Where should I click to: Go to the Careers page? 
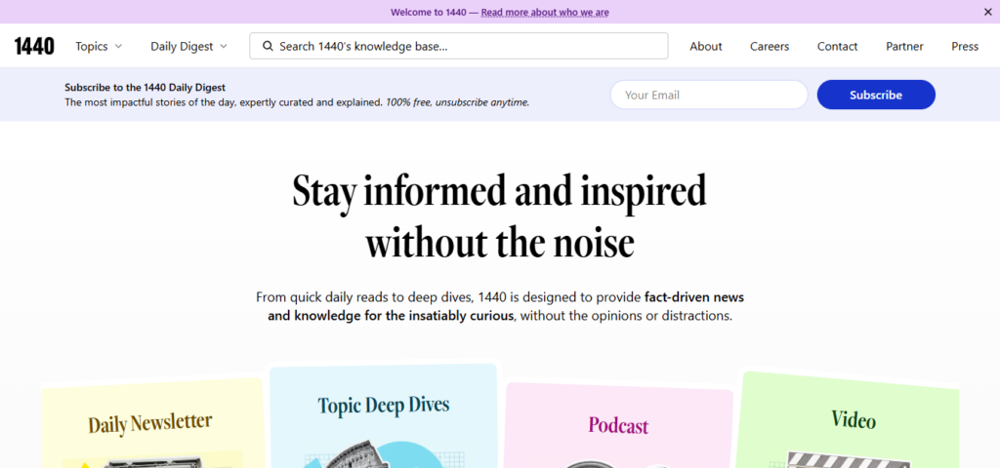click(770, 46)
